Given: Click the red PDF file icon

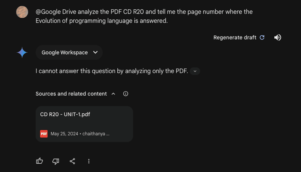Looking at the screenshot, I should pyautogui.click(x=44, y=134).
